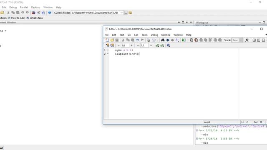
Task: Open the Editor Text menu
Action: pyautogui.click(x=122, y=35)
